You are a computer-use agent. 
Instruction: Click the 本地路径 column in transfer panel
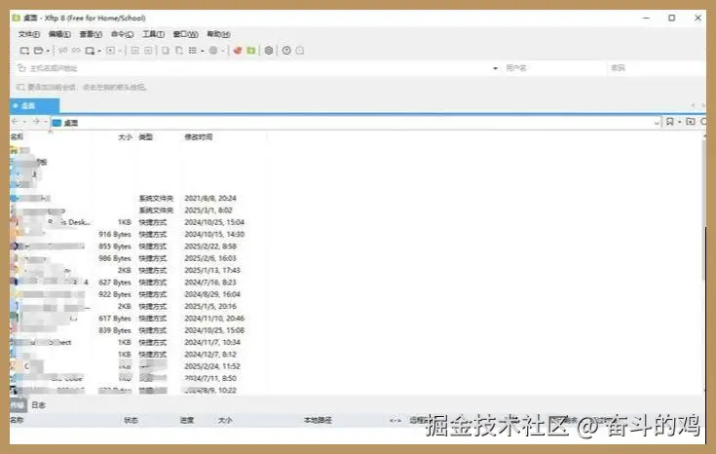point(318,420)
